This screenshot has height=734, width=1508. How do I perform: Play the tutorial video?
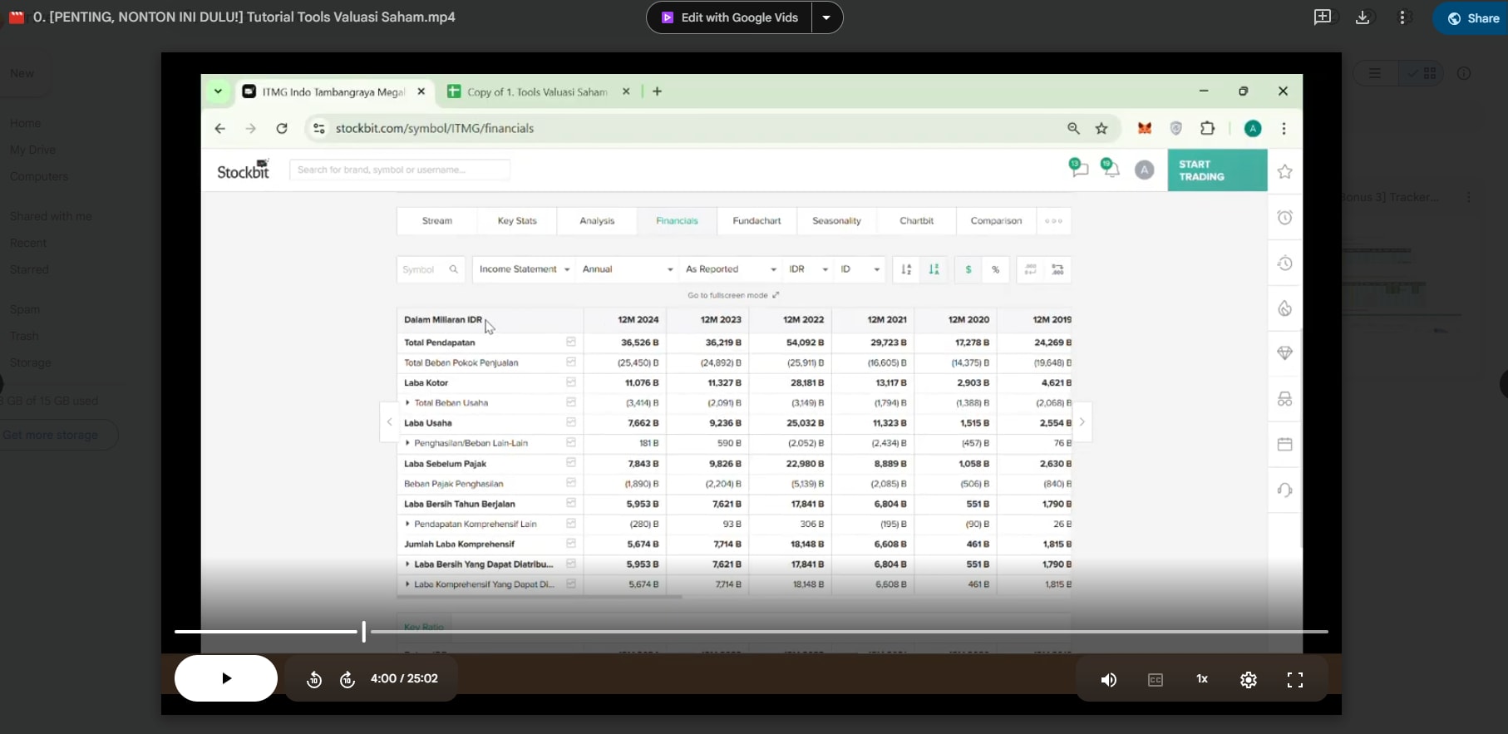(x=226, y=678)
